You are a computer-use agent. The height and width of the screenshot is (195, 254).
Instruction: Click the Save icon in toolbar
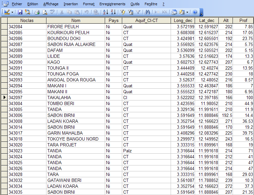[20, 12]
